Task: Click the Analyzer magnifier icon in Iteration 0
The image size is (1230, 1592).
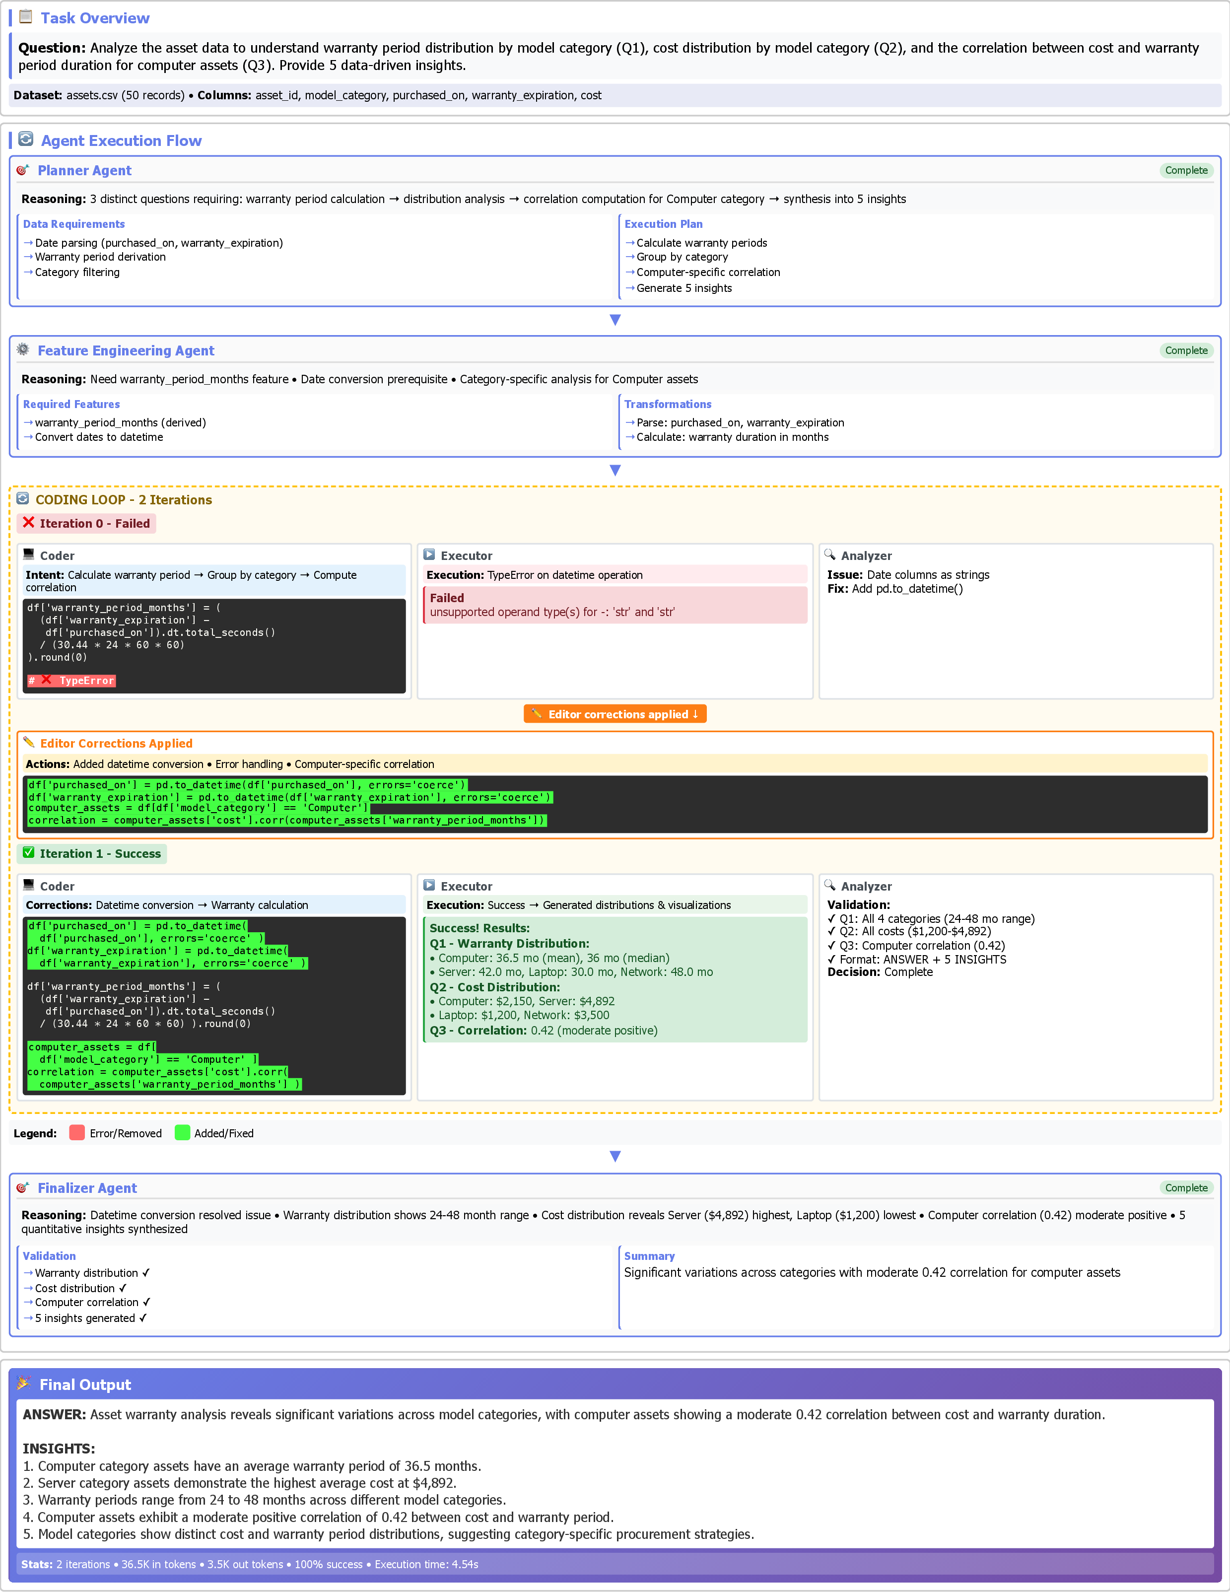Action: coord(830,554)
